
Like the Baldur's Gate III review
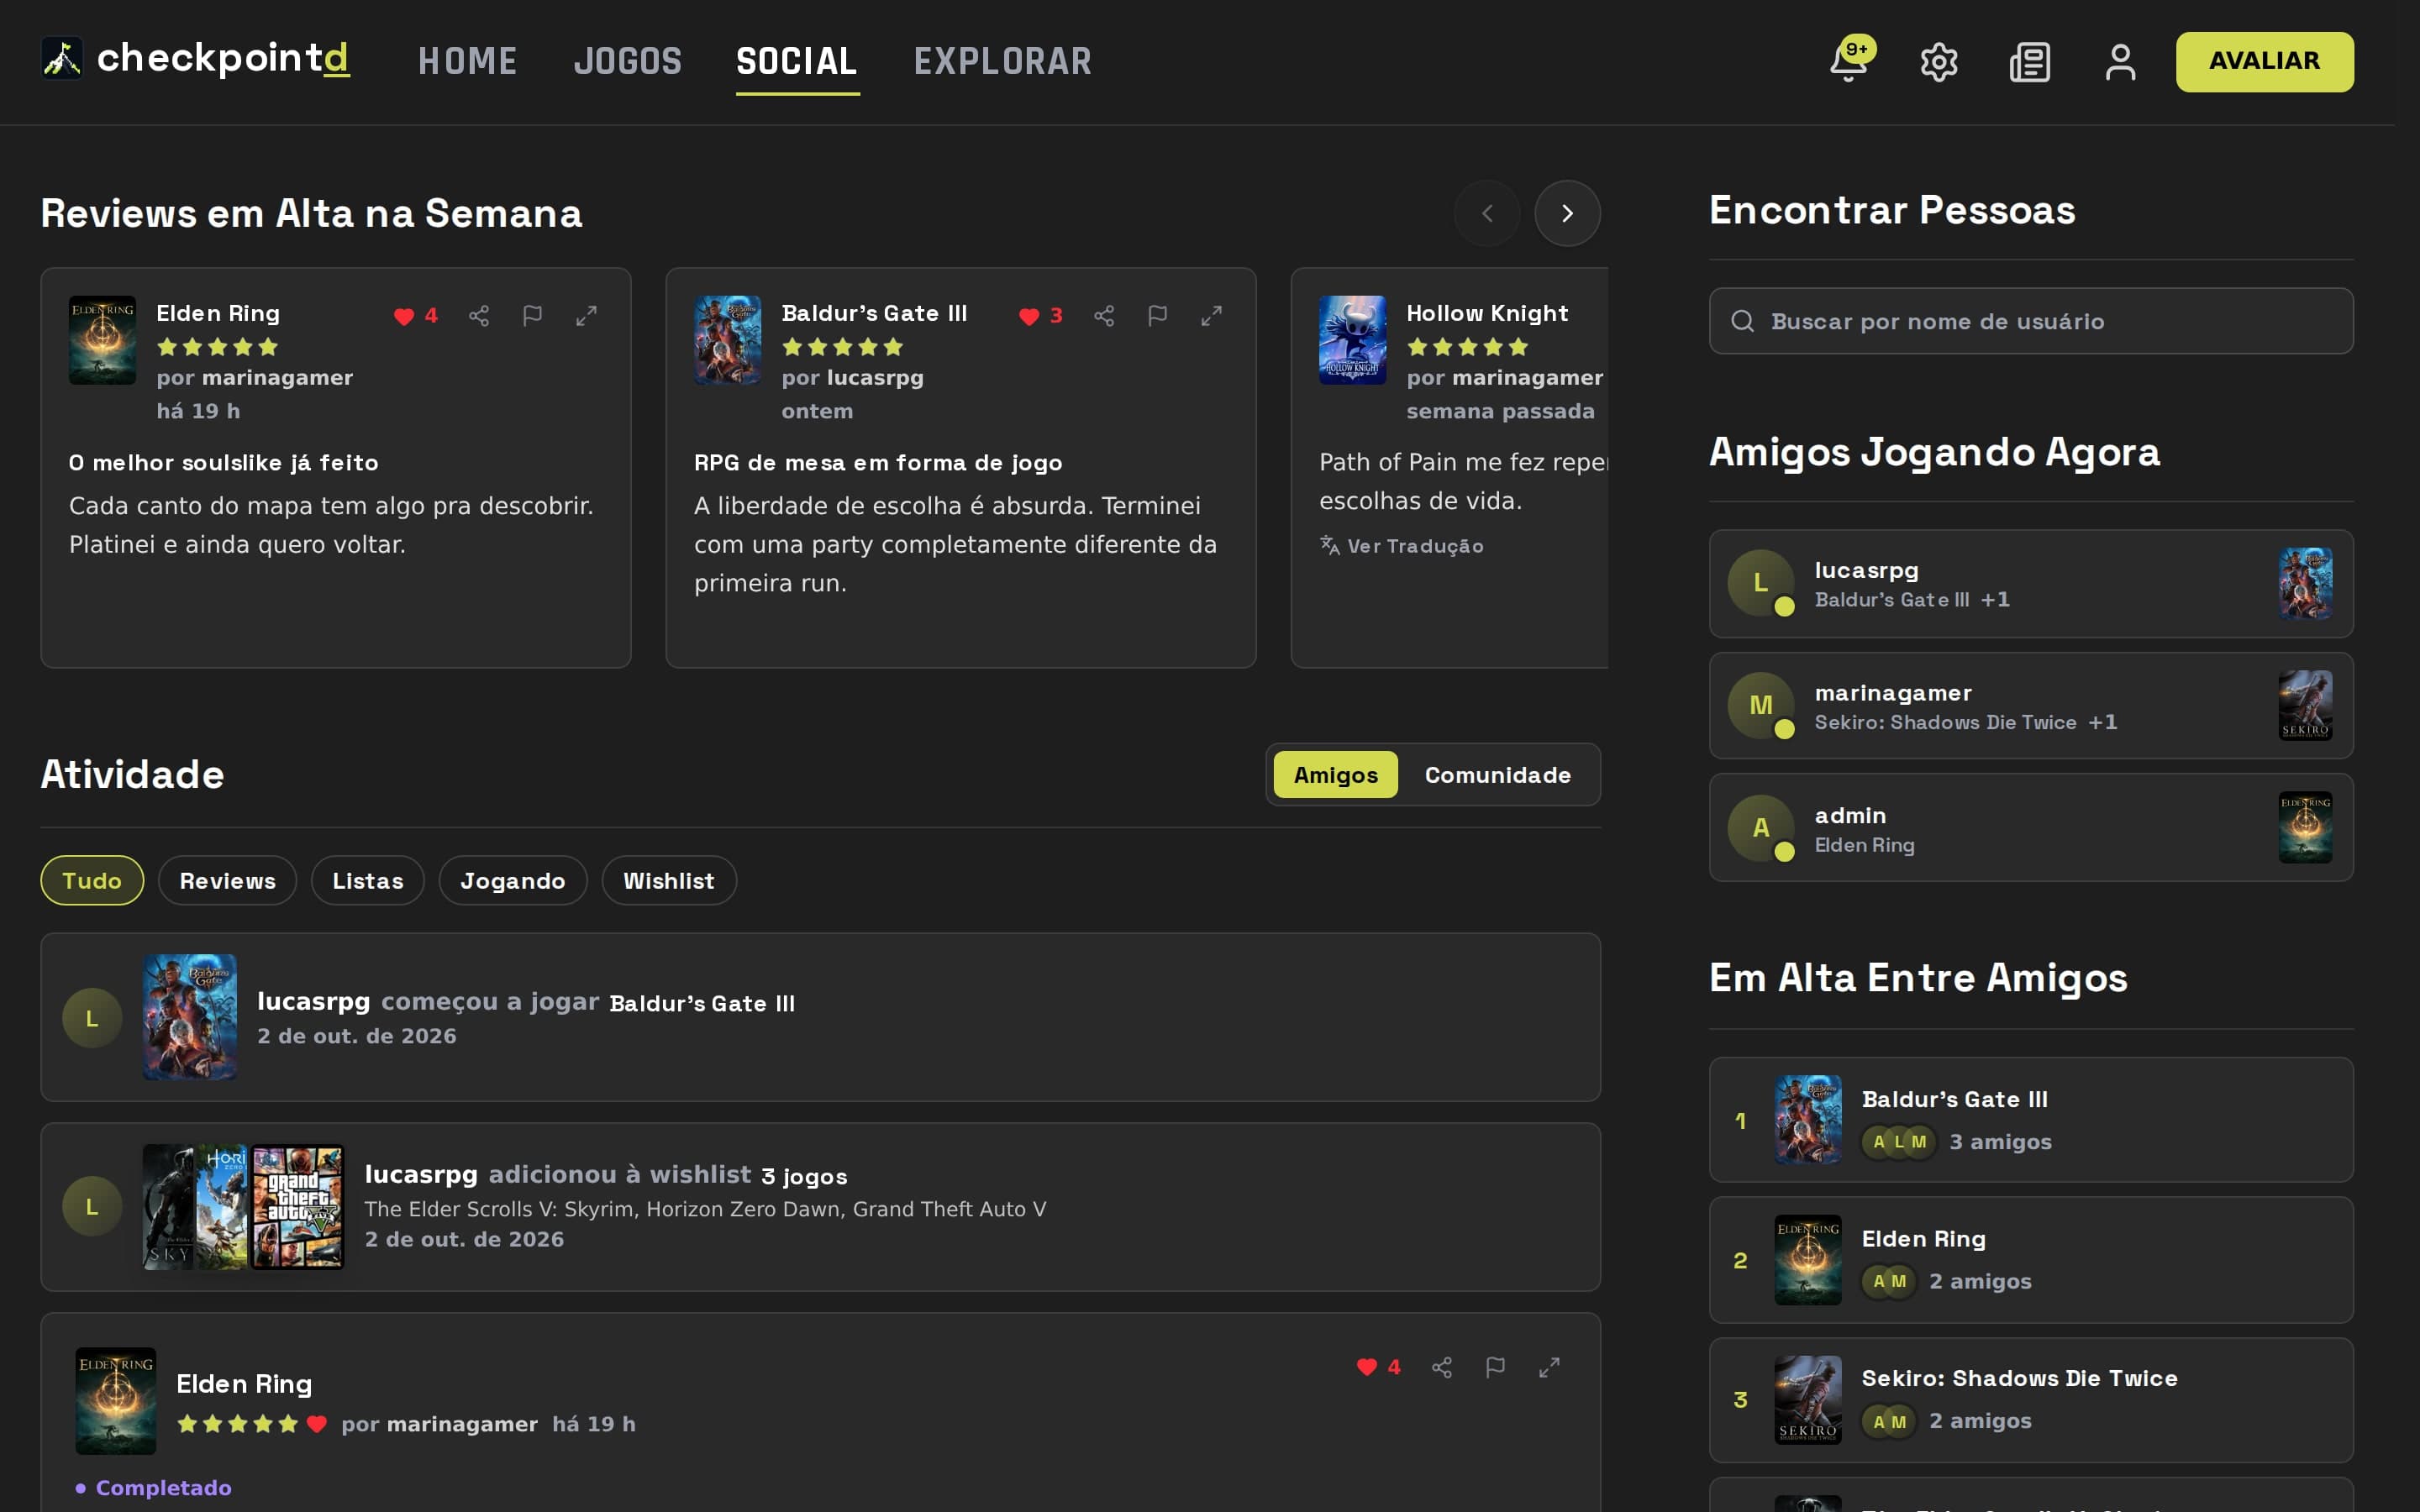click(1041, 316)
